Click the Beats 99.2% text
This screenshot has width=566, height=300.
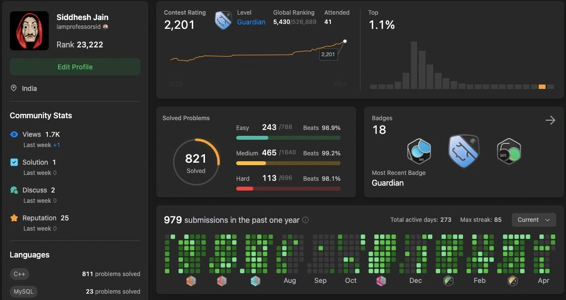click(322, 153)
